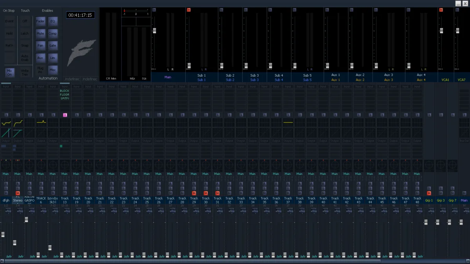470x264 pixels.
Task: Open the EQ curve display on dfgh channel
Action: click(6, 123)
